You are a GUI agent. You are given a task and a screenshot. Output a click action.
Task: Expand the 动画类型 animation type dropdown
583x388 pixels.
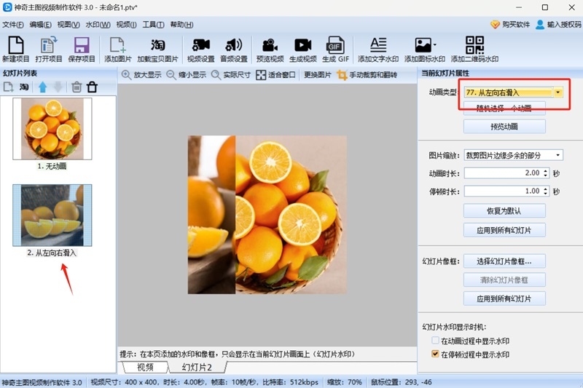coord(558,92)
